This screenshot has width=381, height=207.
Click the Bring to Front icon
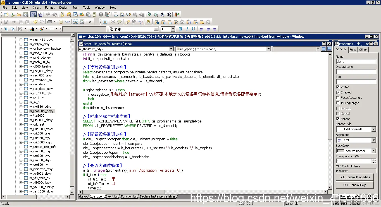[6, 29]
